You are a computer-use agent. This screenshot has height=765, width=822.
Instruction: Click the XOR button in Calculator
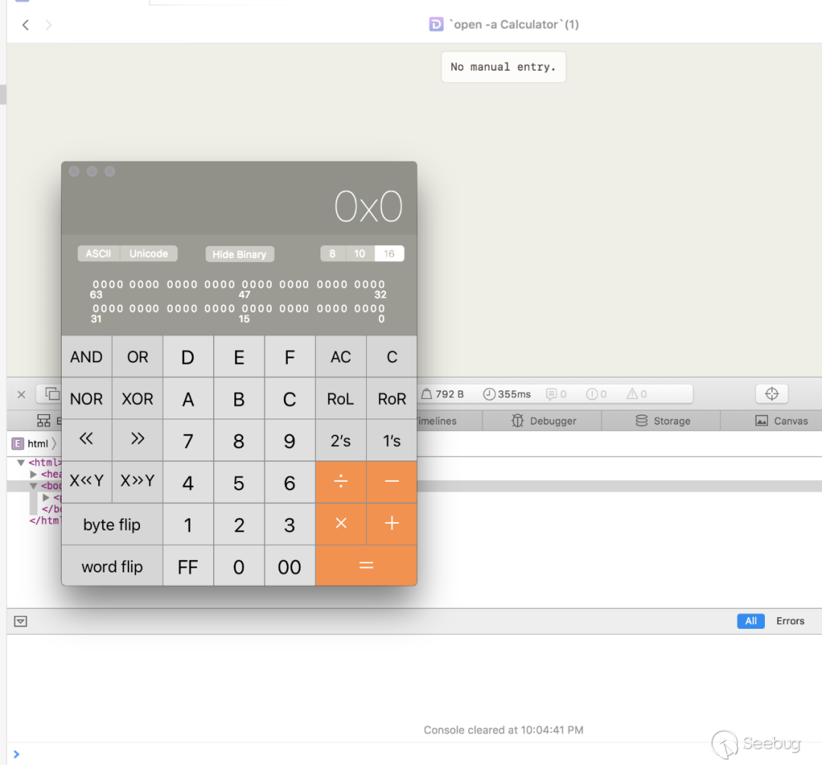click(137, 399)
